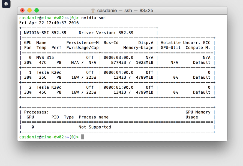Viewport: 243px width, 166px height.
Task: Close the terminal window with red button
Action: click(x=22, y=10)
